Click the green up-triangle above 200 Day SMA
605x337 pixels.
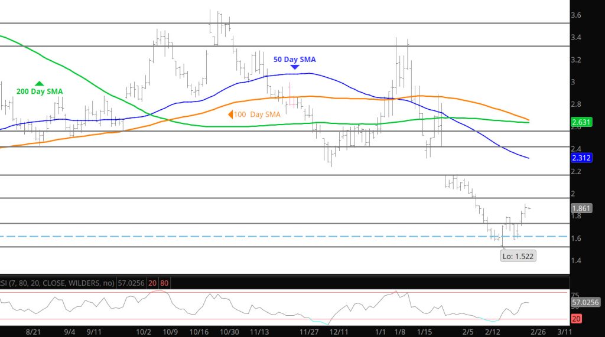pos(40,84)
